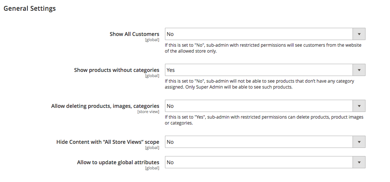Viewport: 390px width, 182px height.
Task: Click the arrow button of Show All Customers
Action: tap(359, 34)
